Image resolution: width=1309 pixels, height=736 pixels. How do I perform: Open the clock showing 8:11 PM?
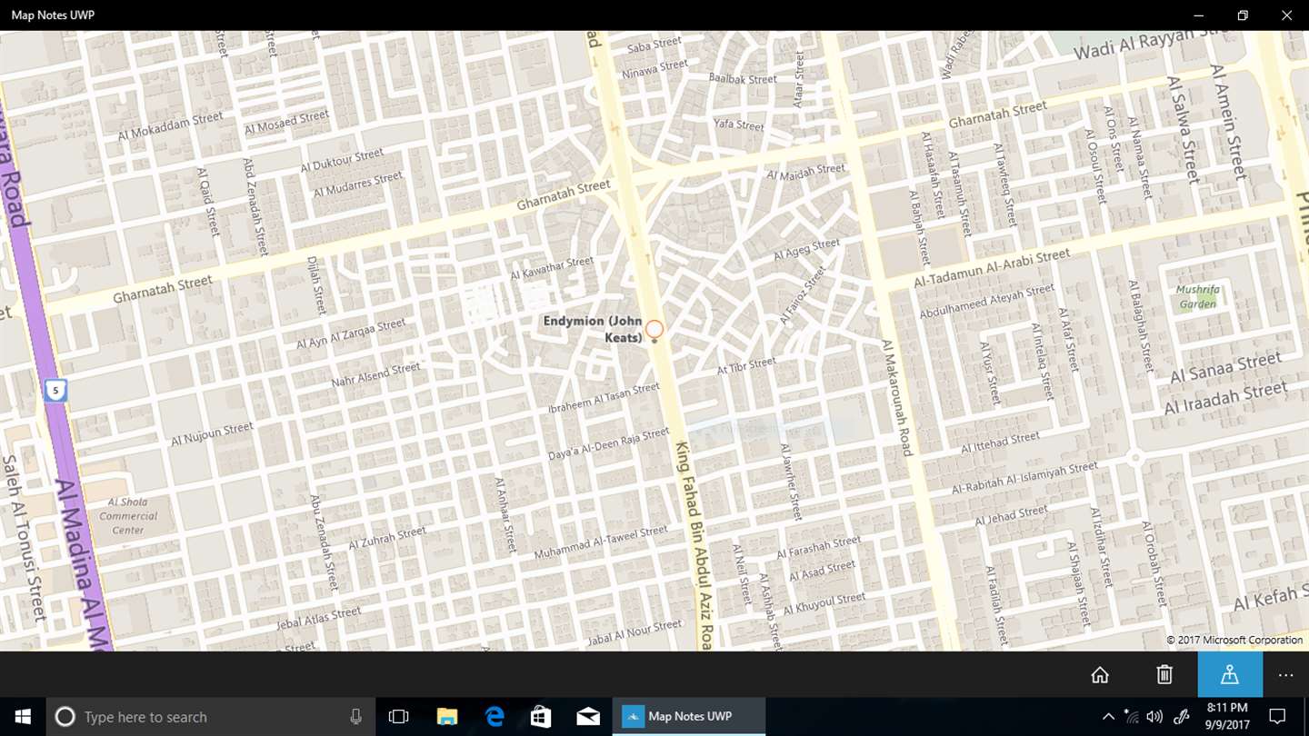tap(1227, 717)
